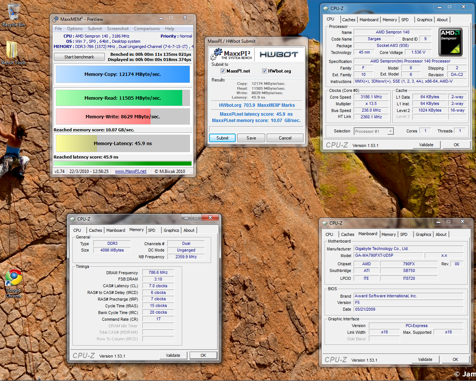This screenshot has width=476, height=381.
Task: Launch Google Chrome from desktop shortcut
Action: point(14,283)
